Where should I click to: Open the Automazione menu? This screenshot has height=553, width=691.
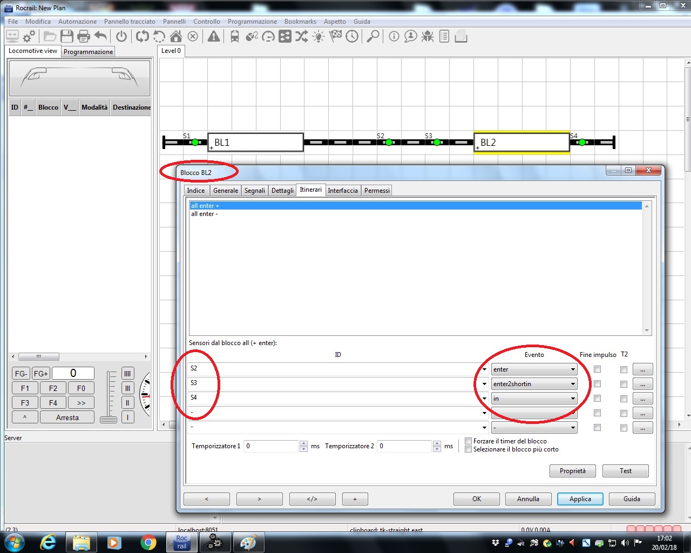point(77,22)
